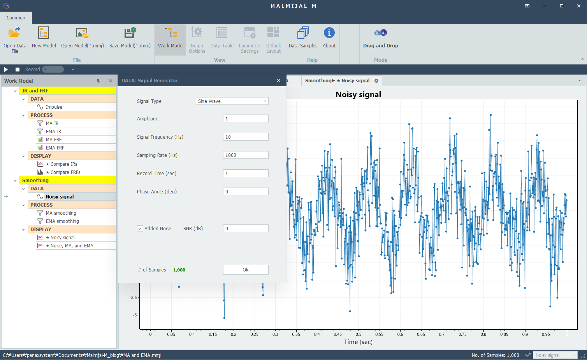Select Noisy signal under Smoothing DATA
Screen dimensions: 587x360
tap(76, 197)
